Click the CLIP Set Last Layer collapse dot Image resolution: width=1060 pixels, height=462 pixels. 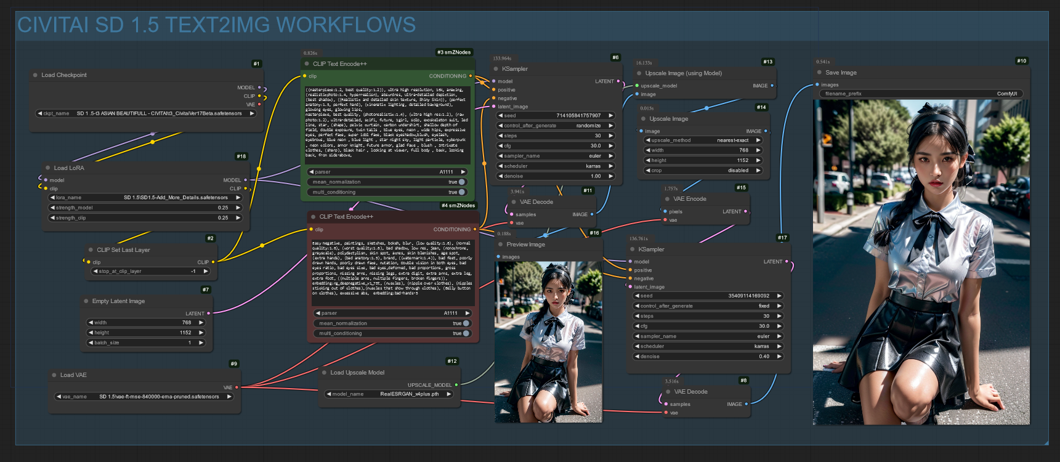click(x=91, y=250)
